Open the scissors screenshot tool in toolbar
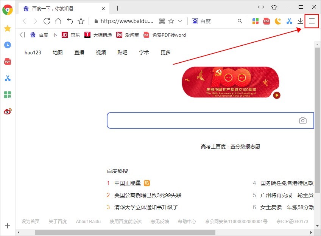The image size is (321, 236). tap(289, 21)
